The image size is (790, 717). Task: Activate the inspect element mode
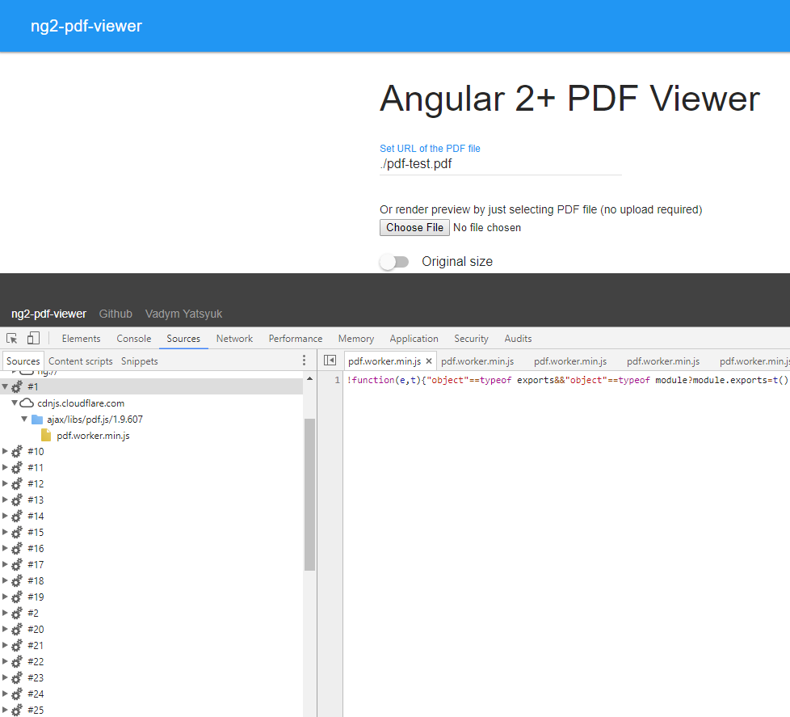click(12, 337)
